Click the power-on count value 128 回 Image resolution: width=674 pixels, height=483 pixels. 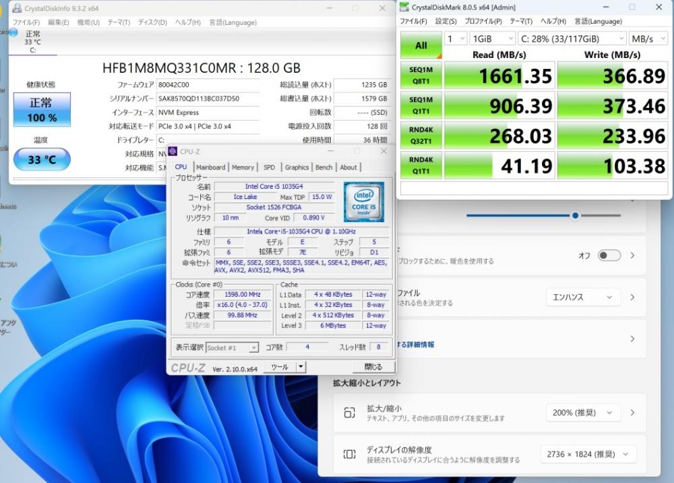pyautogui.click(x=361, y=126)
